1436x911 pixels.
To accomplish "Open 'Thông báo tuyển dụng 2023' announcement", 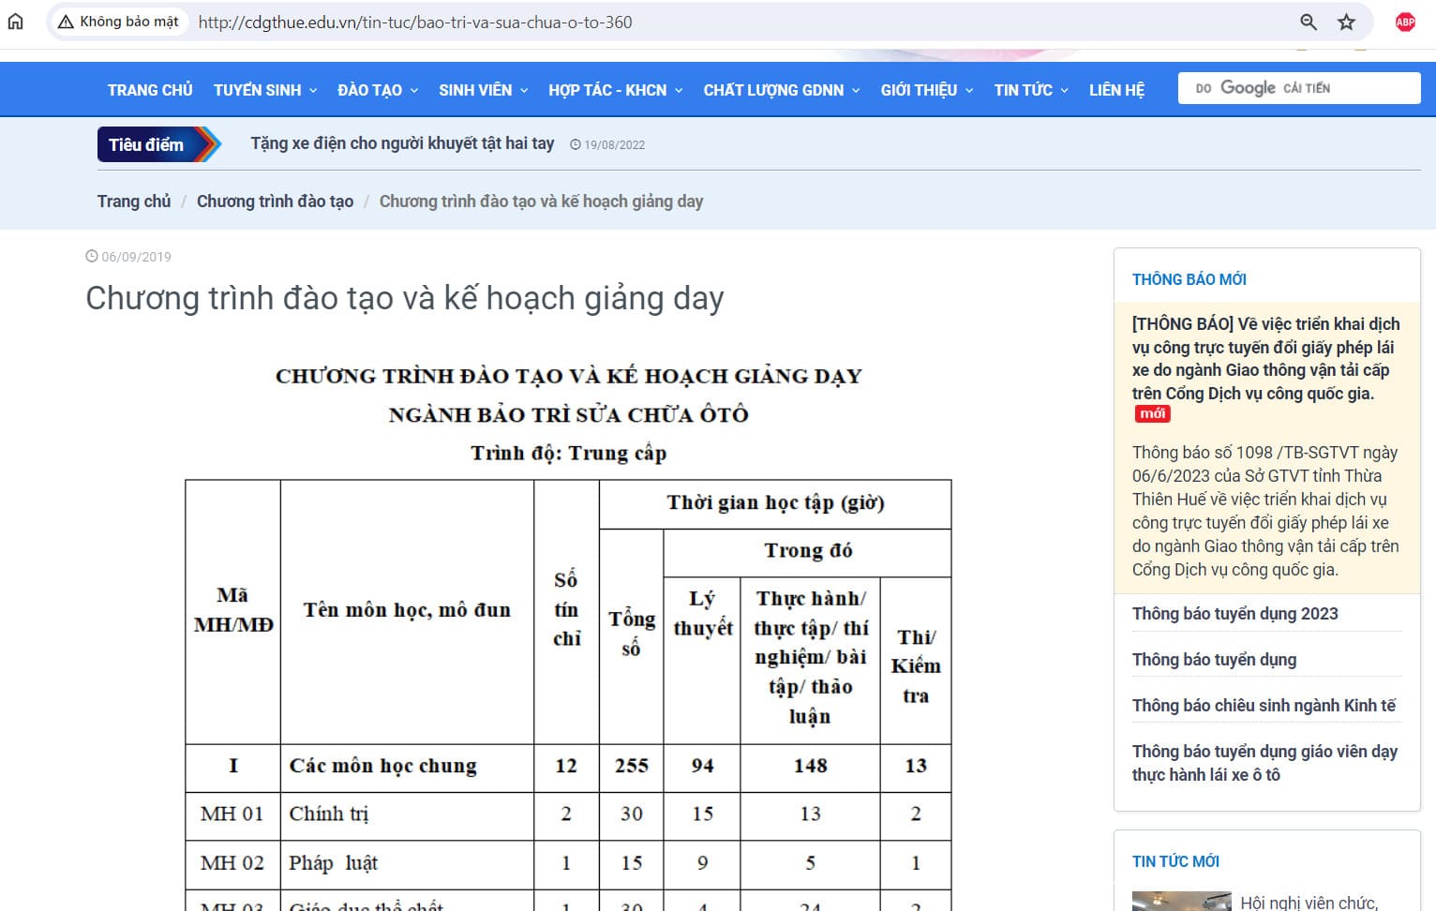I will coord(1234,614).
